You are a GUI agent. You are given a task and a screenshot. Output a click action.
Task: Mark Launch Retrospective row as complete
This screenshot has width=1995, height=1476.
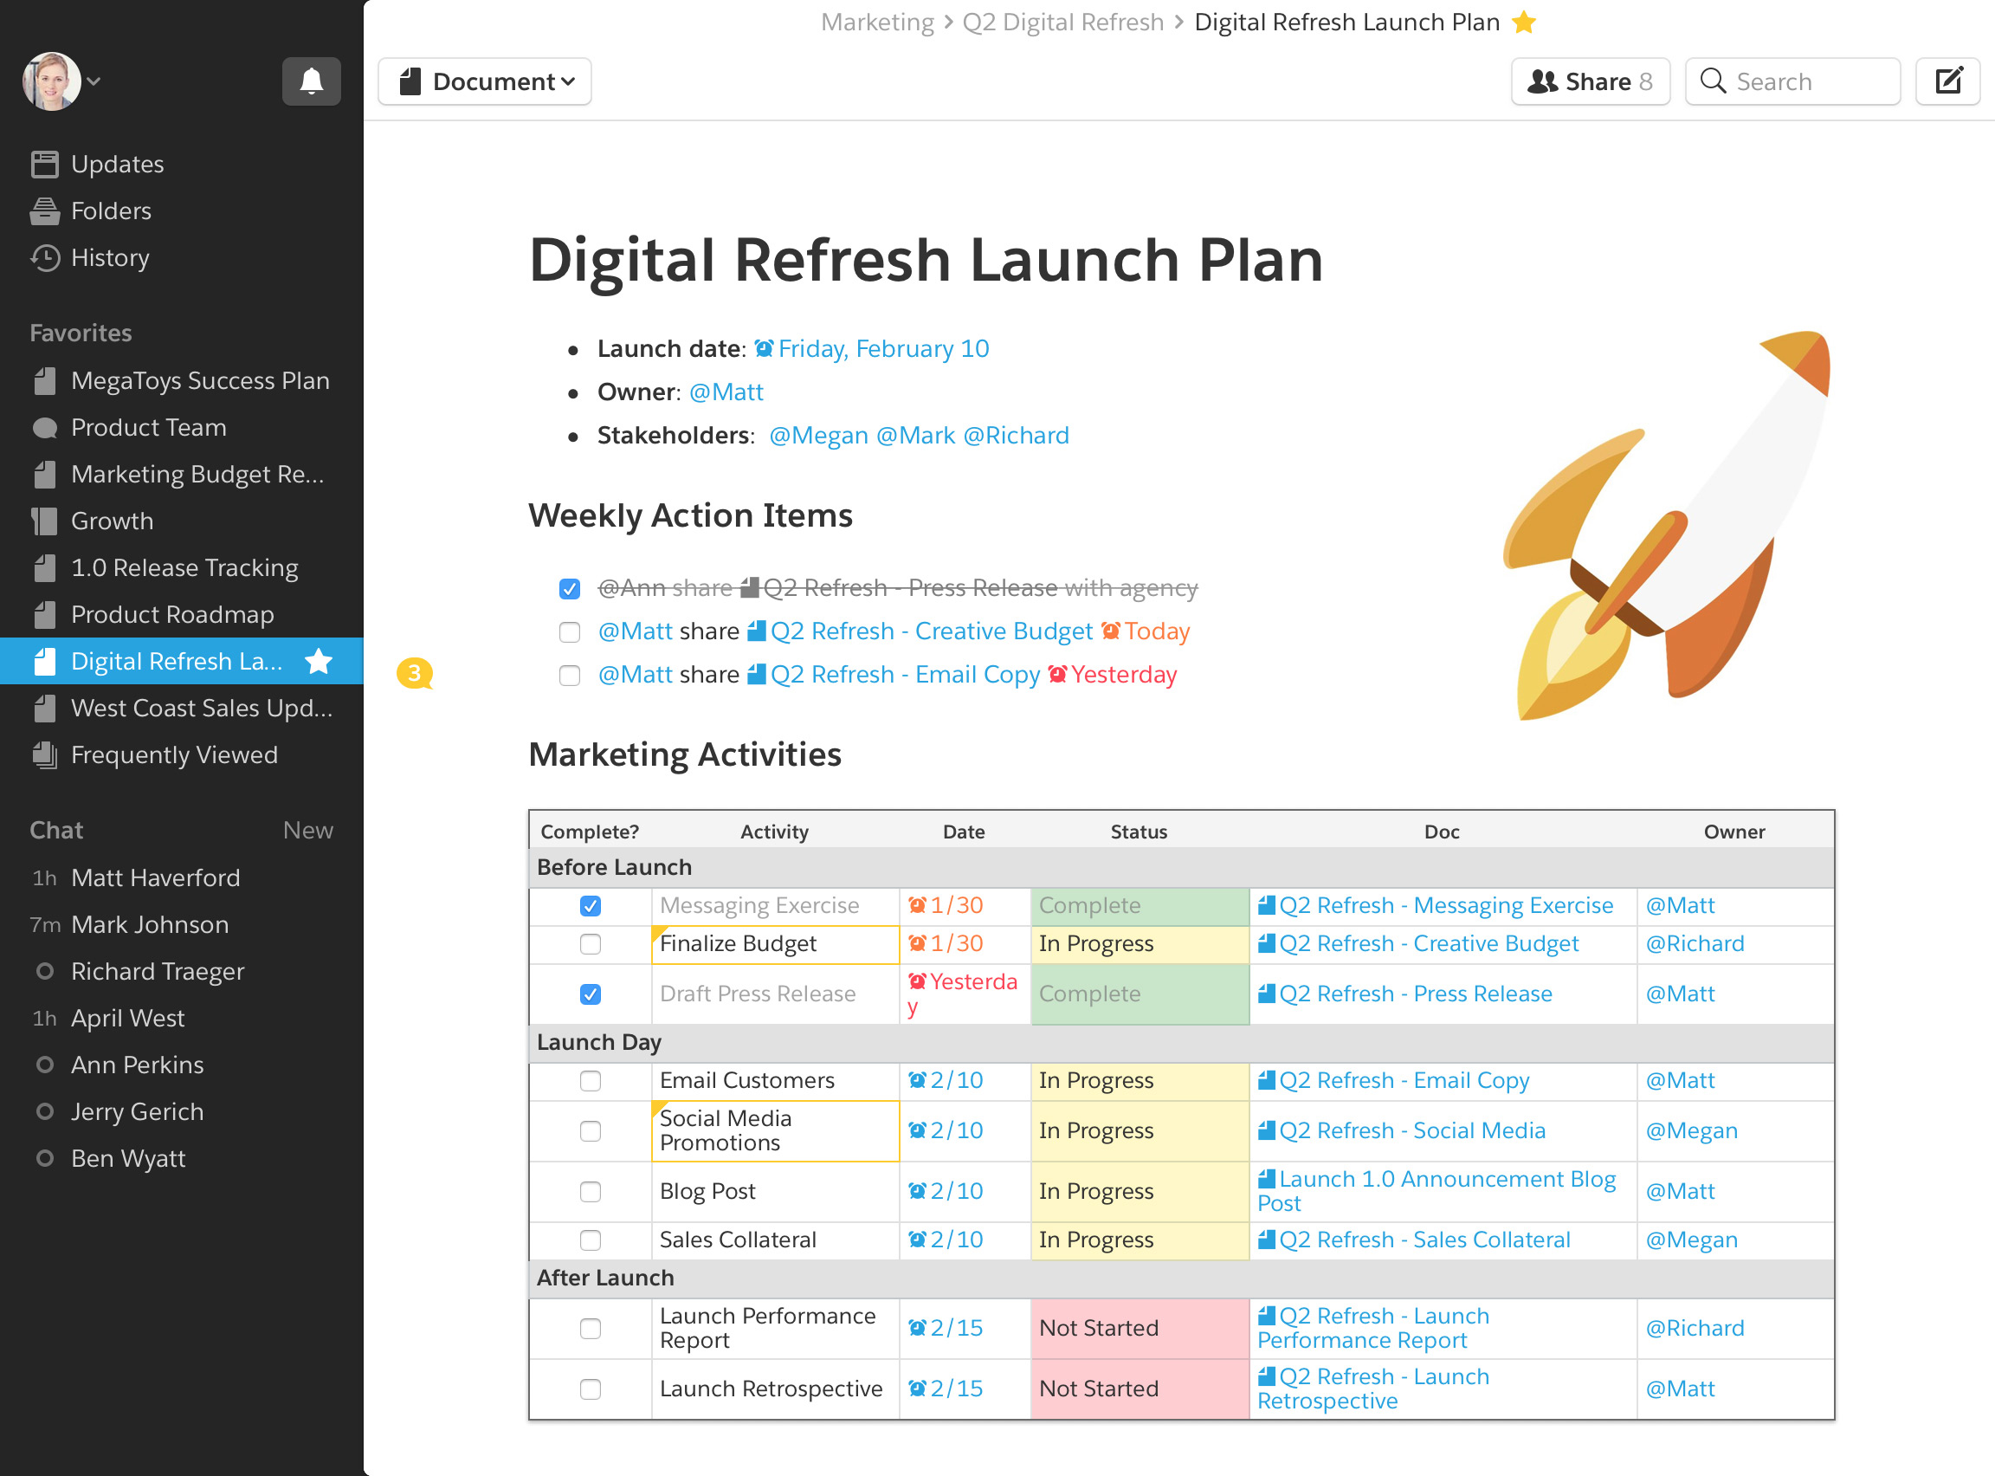(591, 1389)
